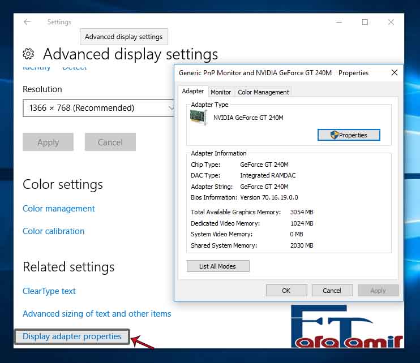
Task: Switch to the Monitor tab
Action: (220, 92)
